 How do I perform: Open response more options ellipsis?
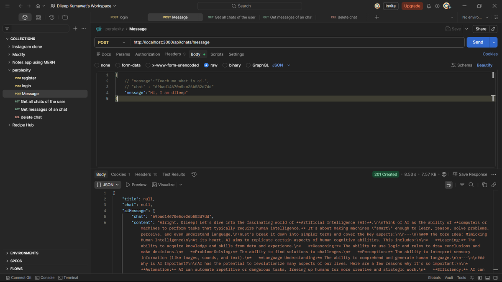[x=494, y=174]
